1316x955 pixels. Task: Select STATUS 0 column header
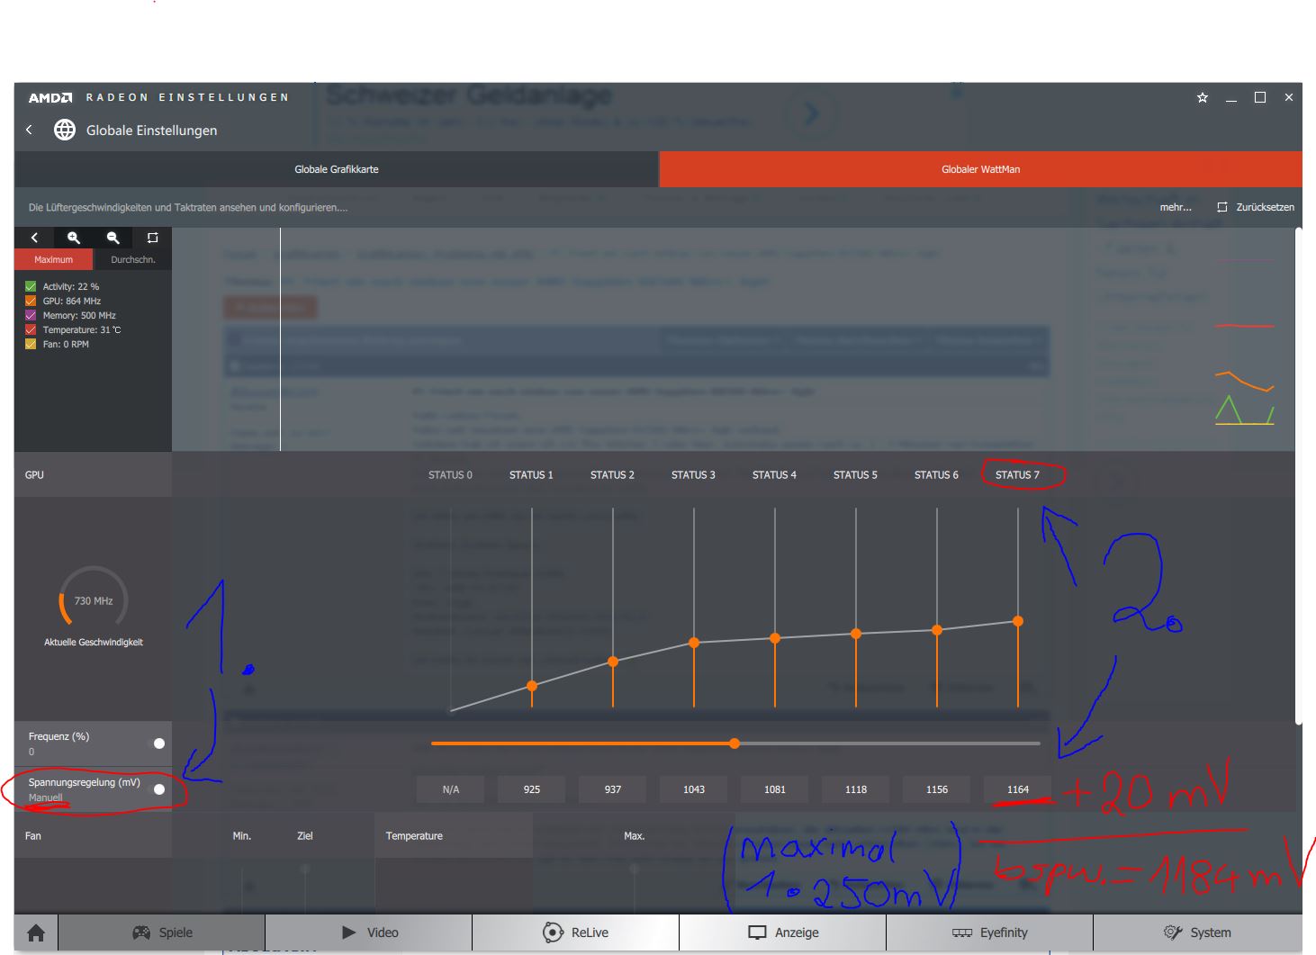tap(450, 475)
